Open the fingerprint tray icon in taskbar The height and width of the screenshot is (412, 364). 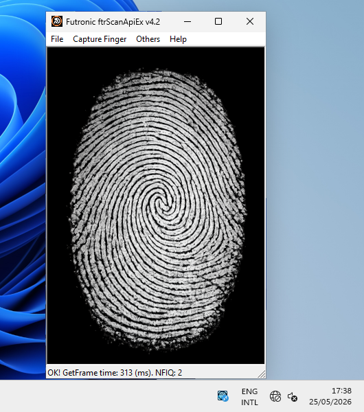coord(223,396)
